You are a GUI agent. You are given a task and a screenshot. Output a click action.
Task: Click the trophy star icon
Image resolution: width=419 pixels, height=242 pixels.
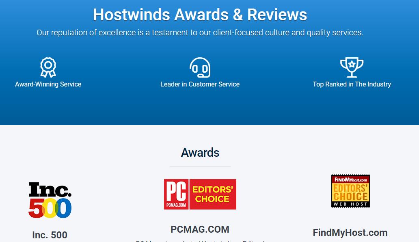(x=352, y=67)
